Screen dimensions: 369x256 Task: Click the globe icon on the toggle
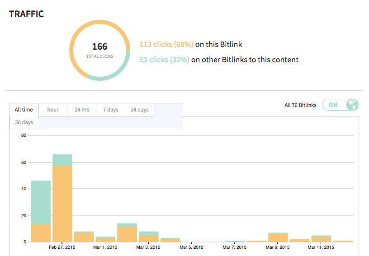[352, 105]
